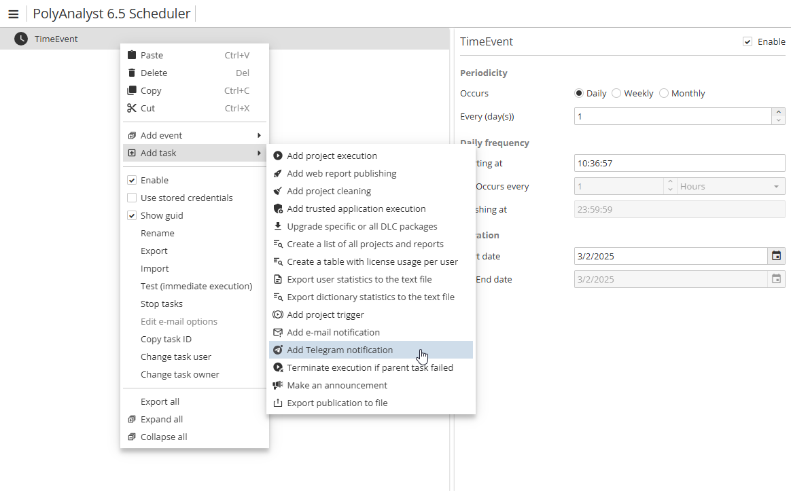Click the rocket icon for web report publishing
The width and height of the screenshot is (791, 491).
coord(277,174)
